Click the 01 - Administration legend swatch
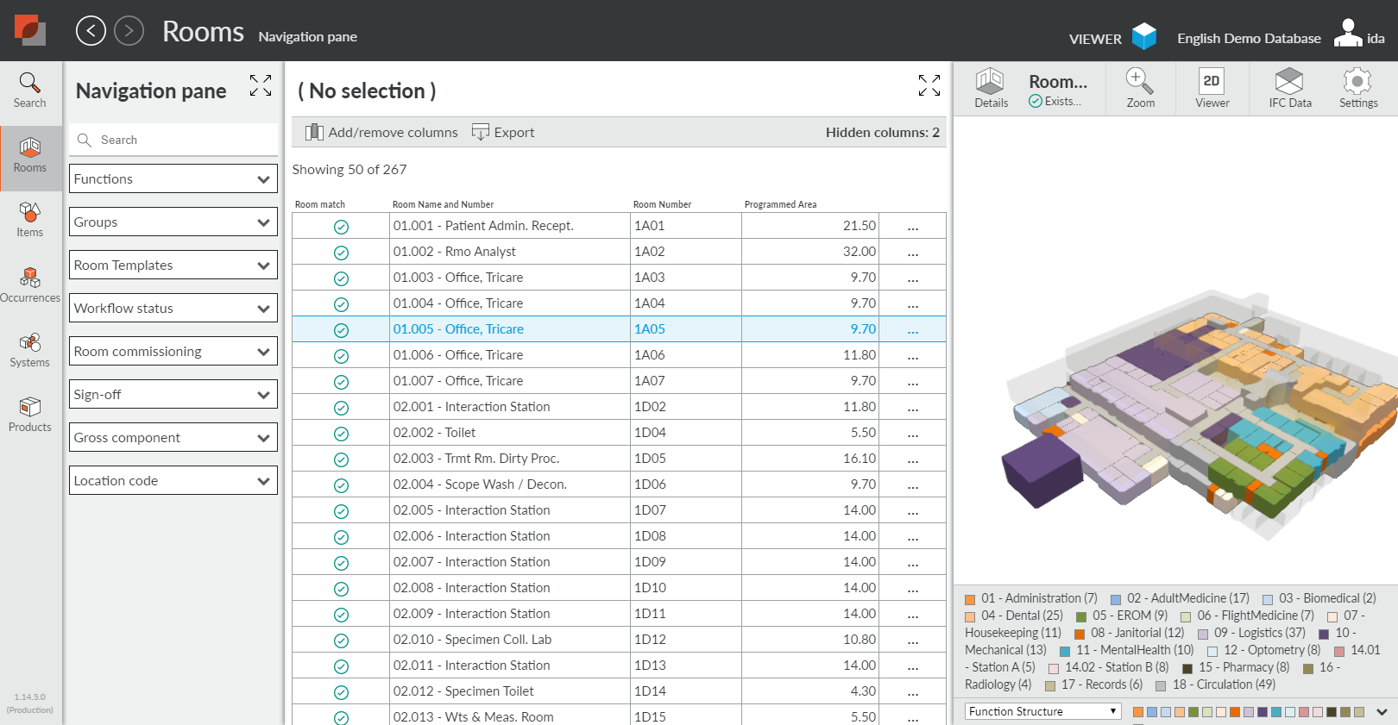 pos(970,599)
